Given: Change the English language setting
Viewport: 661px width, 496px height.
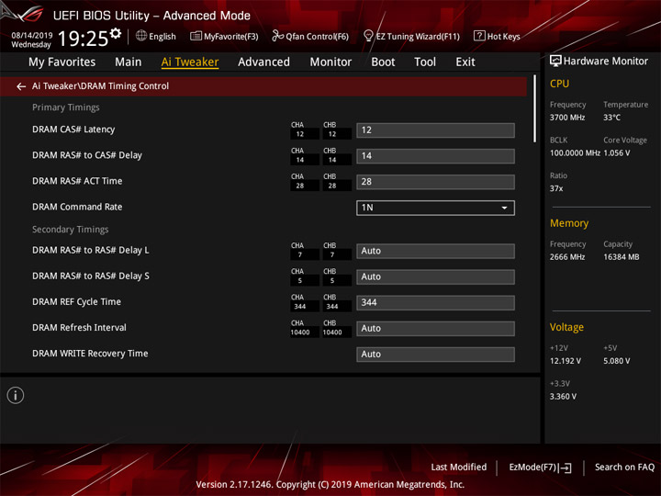Looking at the screenshot, I should [x=156, y=36].
